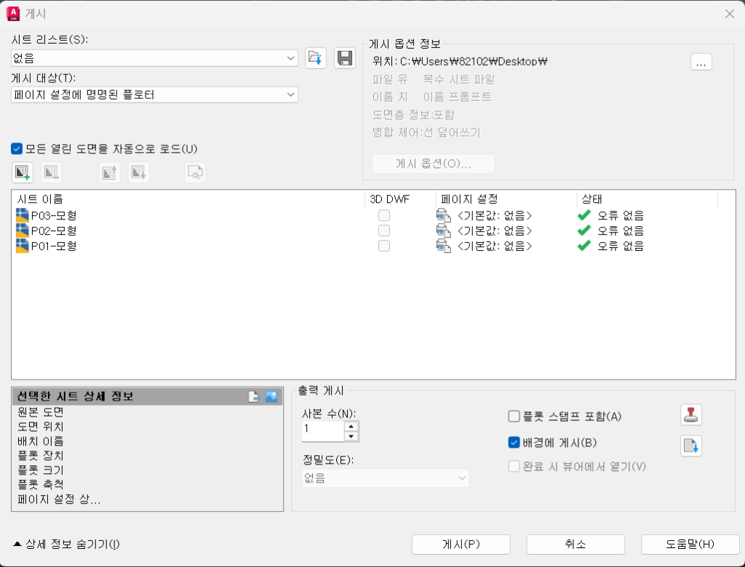Open the plot preview icon

coord(193,172)
